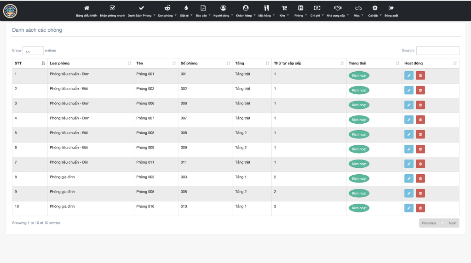Sort table by Loại phòng column
471x263 pixels.
pyautogui.click(x=91, y=63)
